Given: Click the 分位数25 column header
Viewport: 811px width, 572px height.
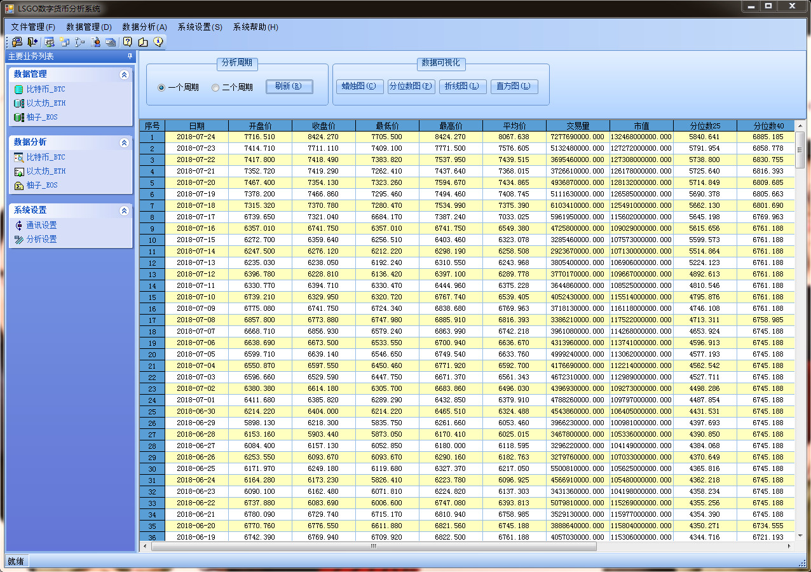Looking at the screenshot, I should [x=705, y=126].
